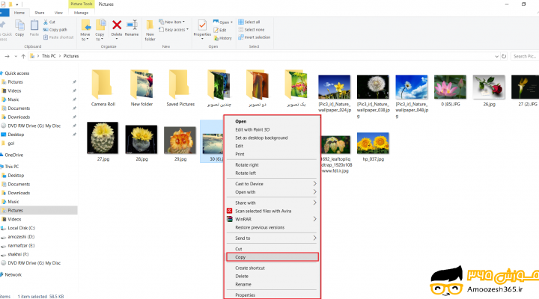Image resolution: width=539 pixels, height=299 pixels.
Task: Click Paste shortcut in ribbon
Action: tap(58, 37)
